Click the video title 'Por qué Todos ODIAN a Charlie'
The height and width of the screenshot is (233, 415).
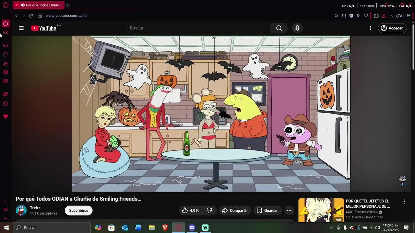pos(78,199)
